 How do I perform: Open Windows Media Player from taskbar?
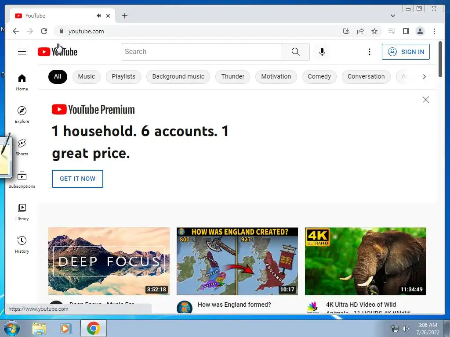coord(65,328)
